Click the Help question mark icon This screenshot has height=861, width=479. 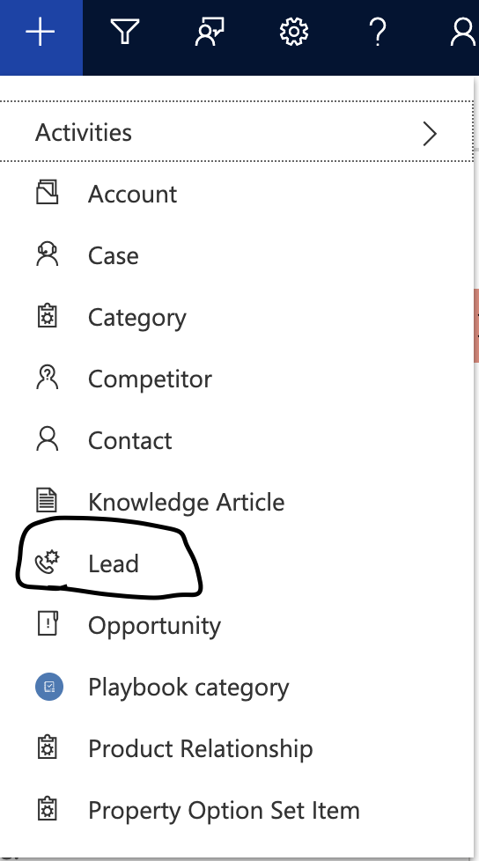(379, 32)
